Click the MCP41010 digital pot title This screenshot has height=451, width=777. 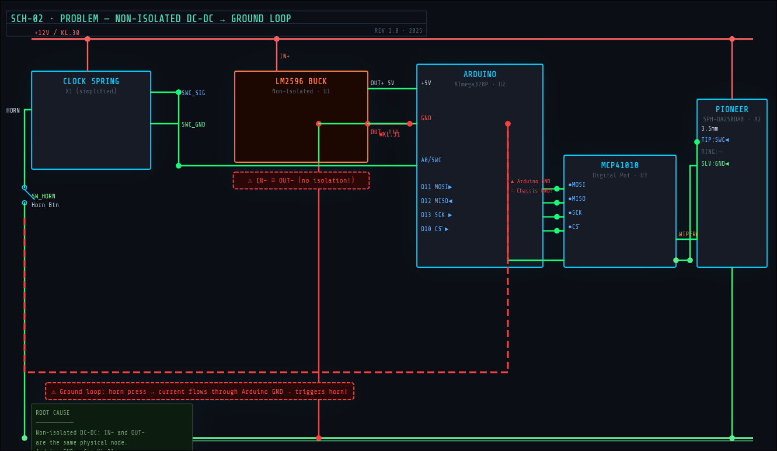tap(619, 166)
